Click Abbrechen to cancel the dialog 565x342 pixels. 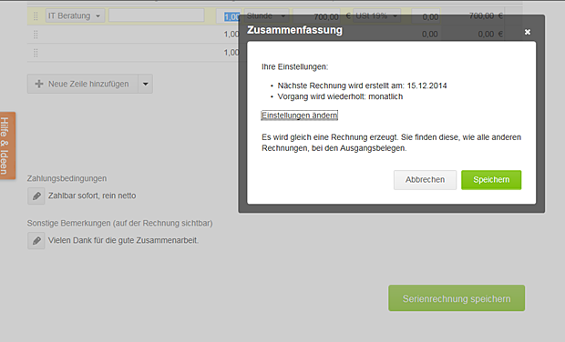425,180
